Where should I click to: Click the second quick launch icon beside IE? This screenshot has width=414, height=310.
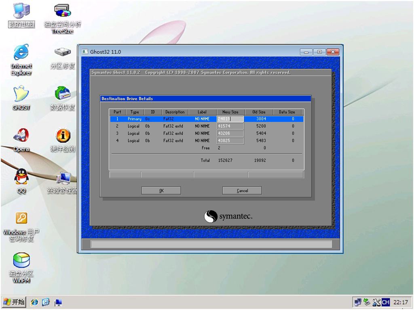pyautogui.click(x=46, y=302)
